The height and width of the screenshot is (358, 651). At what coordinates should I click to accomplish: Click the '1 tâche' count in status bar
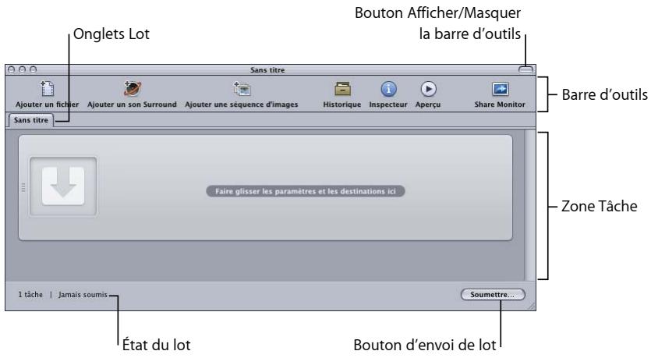[31, 296]
